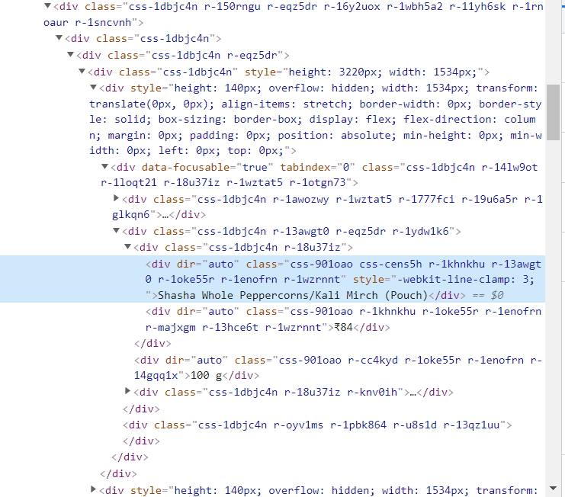
Task: Click the tabindex="0" attribute
Action: pyautogui.click(x=317, y=167)
